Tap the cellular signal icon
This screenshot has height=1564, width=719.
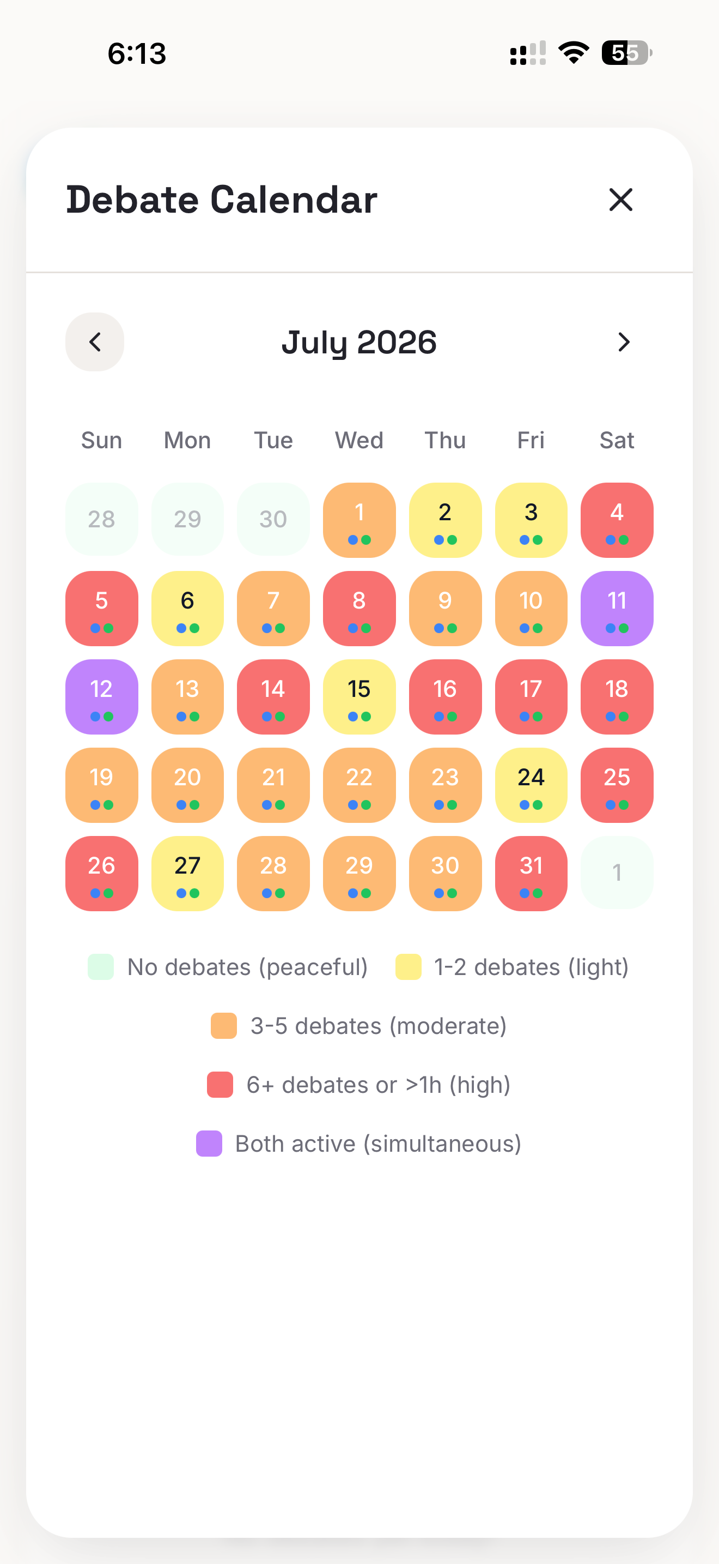[528, 53]
